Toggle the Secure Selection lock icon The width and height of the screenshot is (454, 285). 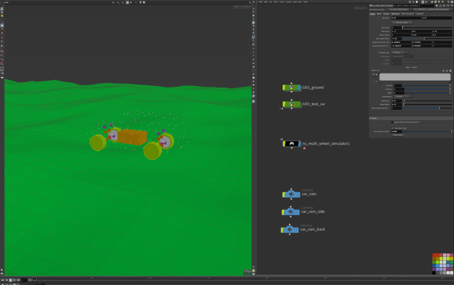click(2, 25)
